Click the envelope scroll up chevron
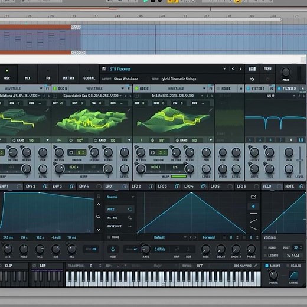The image size is (307, 307). pos(99,204)
